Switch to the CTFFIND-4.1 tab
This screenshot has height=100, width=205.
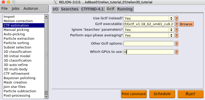[92, 9]
